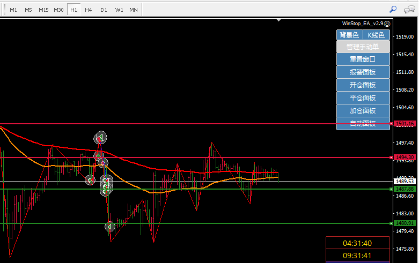Viewport: 419px width, 263px height.
Task: Set chart to MN monthly timeframe
Action: (x=134, y=10)
